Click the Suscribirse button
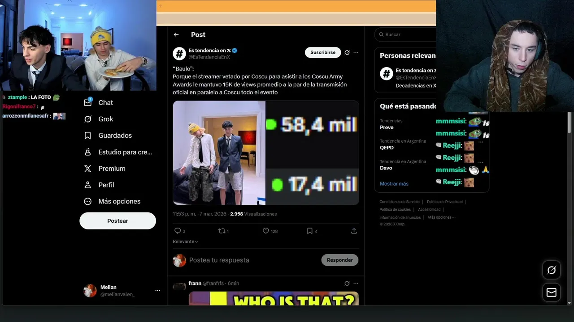 [323, 52]
